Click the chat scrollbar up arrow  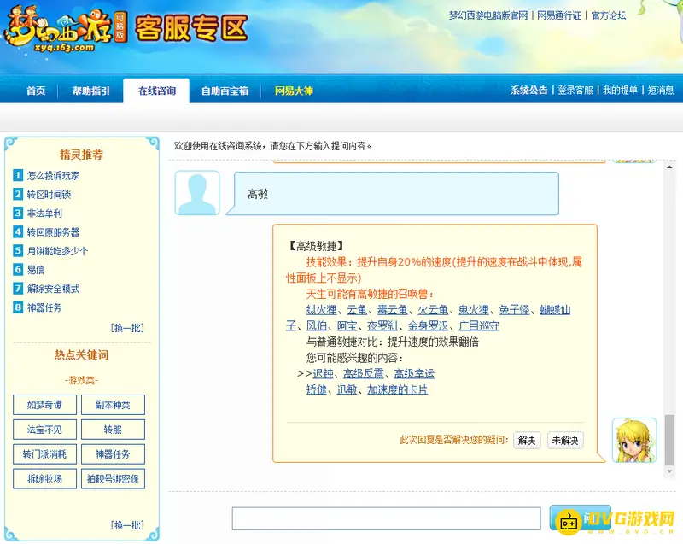[669, 167]
